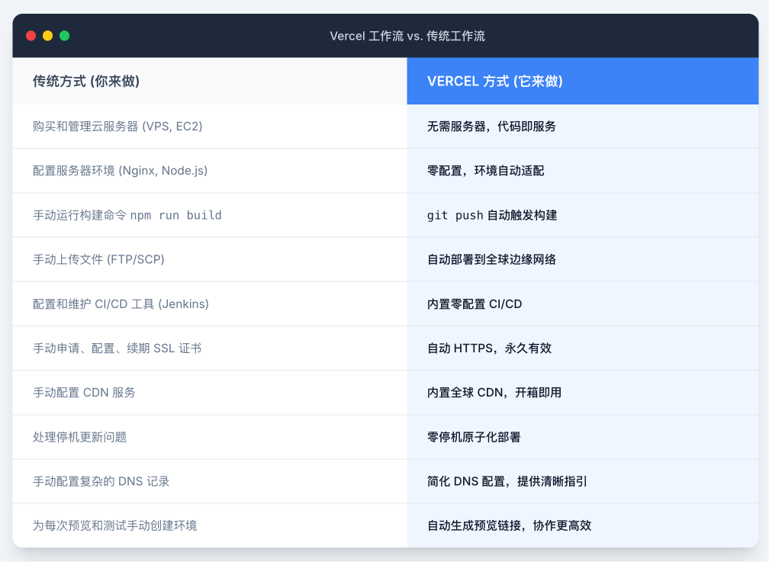
Task: Click the '配置服务器环境 (Nginx, Node.js)' row
Action: click(x=120, y=171)
